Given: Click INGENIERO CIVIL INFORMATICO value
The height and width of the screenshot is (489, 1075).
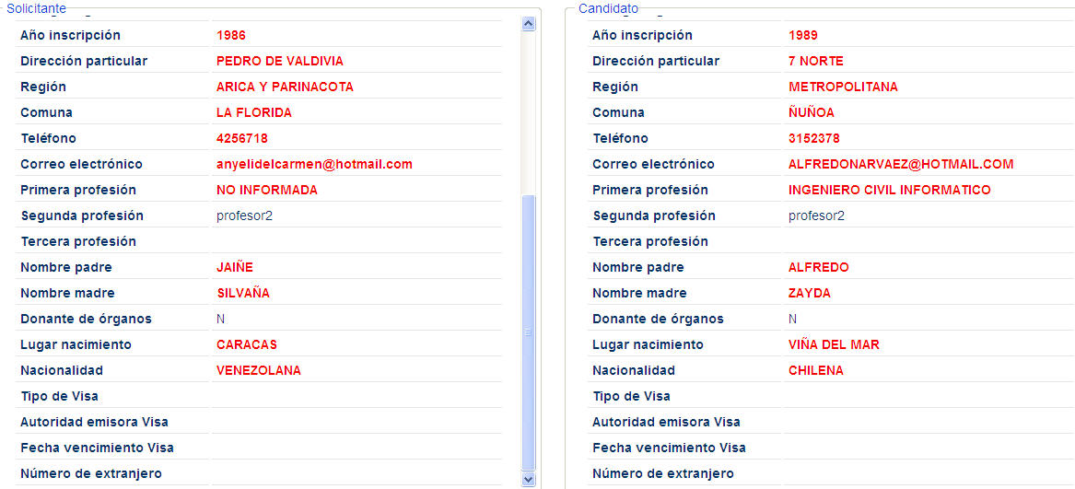Looking at the screenshot, I should point(889,190).
